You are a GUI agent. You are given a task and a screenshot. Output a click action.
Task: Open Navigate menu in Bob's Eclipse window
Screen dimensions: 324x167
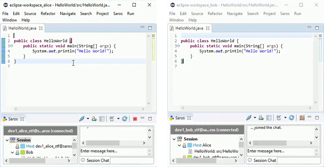[x=235, y=14]
